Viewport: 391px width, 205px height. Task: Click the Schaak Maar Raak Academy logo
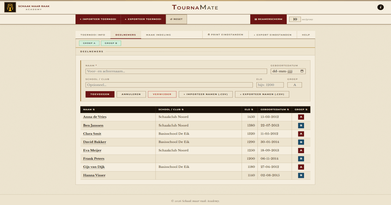10,7
